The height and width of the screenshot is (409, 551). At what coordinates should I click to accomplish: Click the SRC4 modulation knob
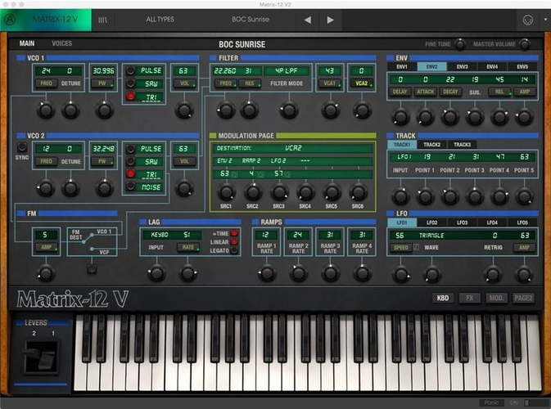[x=305, y=192]
